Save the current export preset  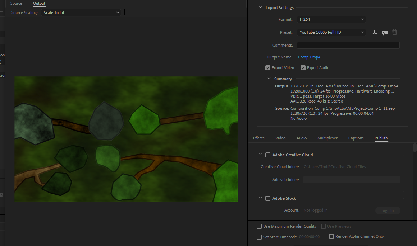(x=374, y=32)
